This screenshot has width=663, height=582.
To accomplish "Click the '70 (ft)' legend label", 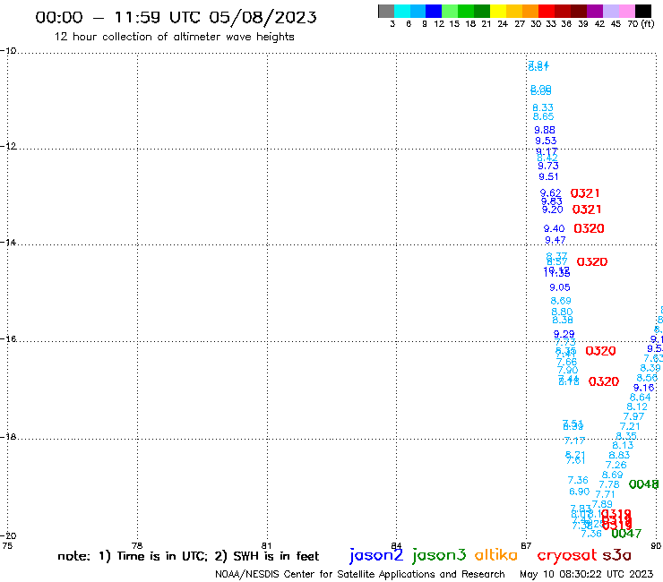I will 641,24.
